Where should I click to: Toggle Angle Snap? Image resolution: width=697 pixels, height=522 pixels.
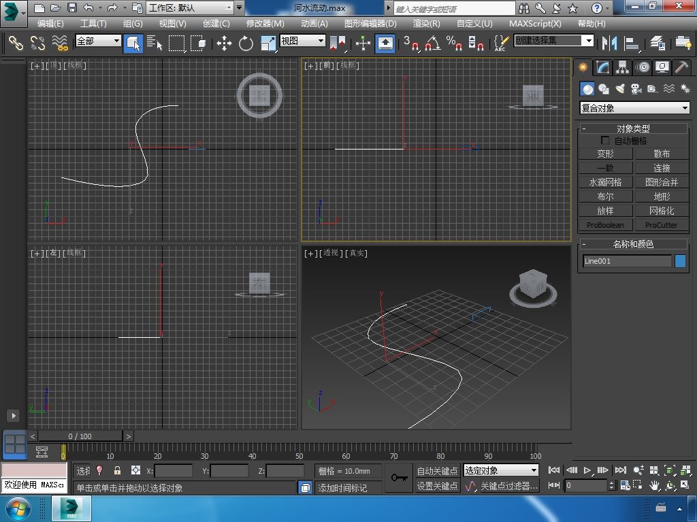tap(432, 43)
